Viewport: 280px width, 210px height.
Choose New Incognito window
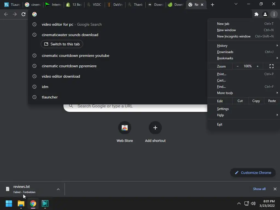[244, 36]
